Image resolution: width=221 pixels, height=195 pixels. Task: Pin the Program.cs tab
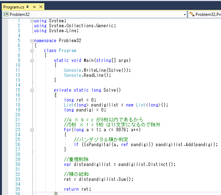34,7
